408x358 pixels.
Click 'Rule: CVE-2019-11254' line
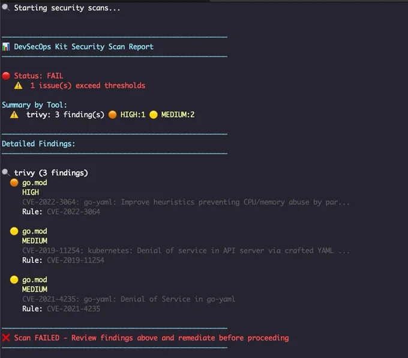63,260
